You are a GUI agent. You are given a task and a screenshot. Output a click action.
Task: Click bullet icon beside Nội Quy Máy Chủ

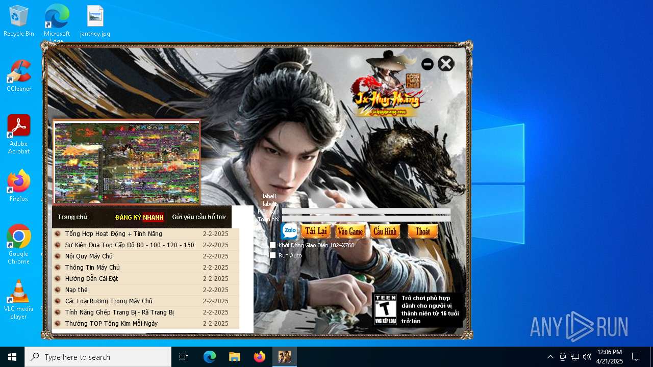[x=58, y=256]
